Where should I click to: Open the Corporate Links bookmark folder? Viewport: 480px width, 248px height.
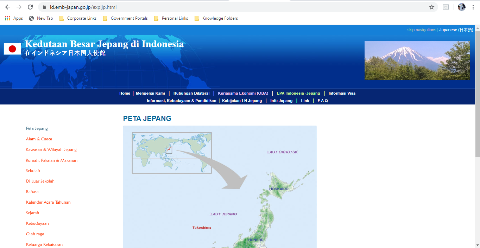click(78, 18)
